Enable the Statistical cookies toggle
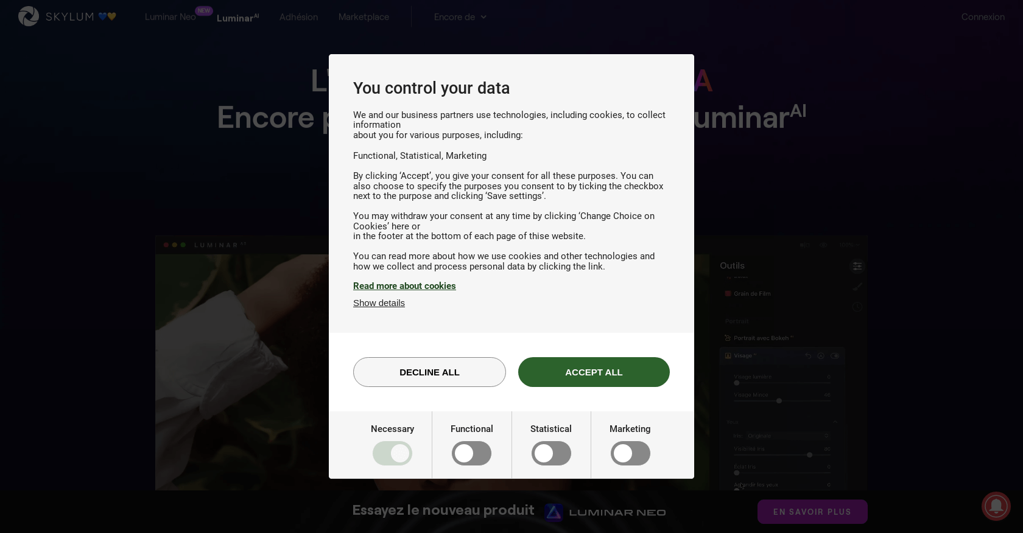The width and height of the screenshot is (1023, 533). (x=551, y=453)
